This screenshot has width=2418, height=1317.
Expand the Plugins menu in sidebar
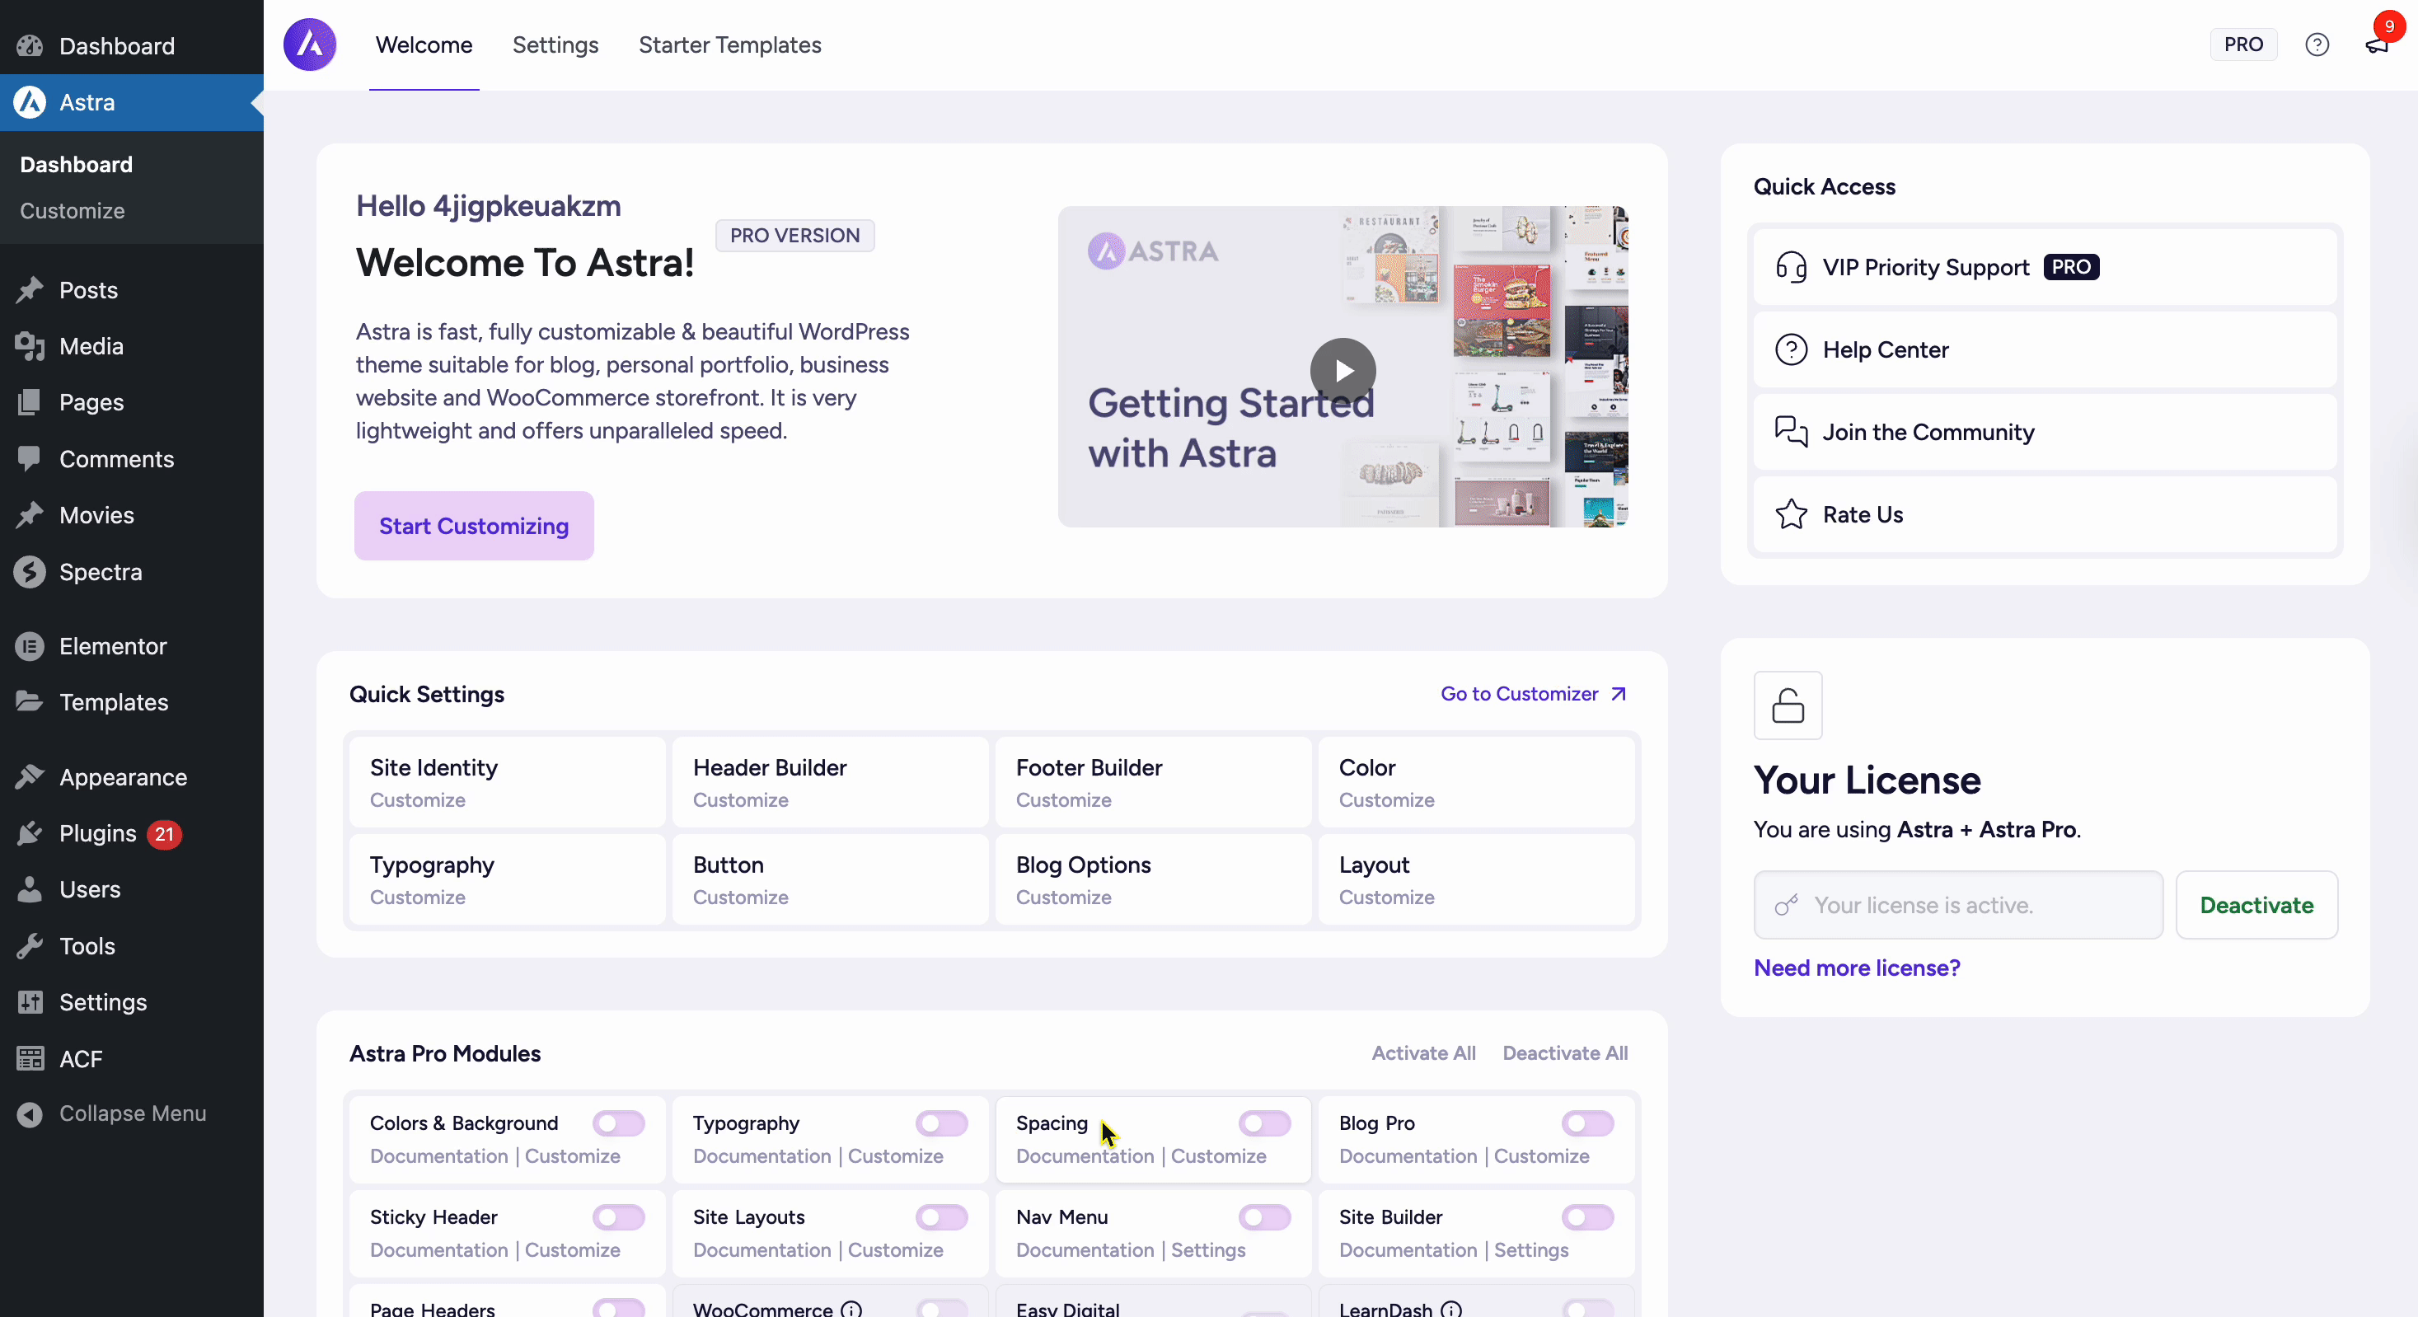click(97, 833)
